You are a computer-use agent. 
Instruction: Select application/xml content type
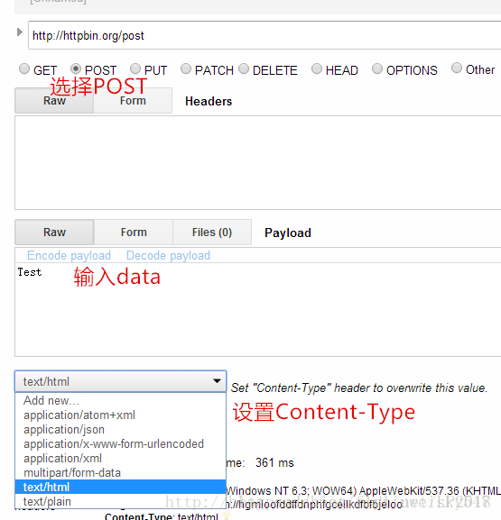point(121,459)
